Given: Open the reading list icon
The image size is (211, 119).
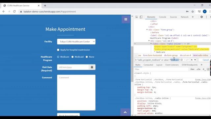Looking at the screenshot, I should pyautogui.click(x=199, y=12).
